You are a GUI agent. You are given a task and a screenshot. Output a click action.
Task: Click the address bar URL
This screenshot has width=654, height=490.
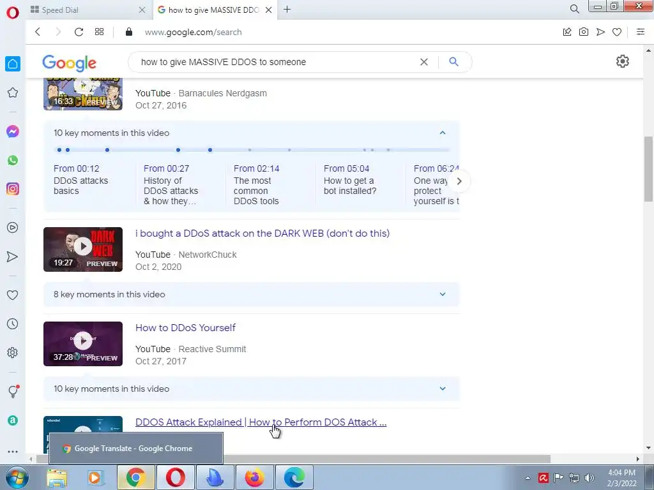[x=193, y=32]
